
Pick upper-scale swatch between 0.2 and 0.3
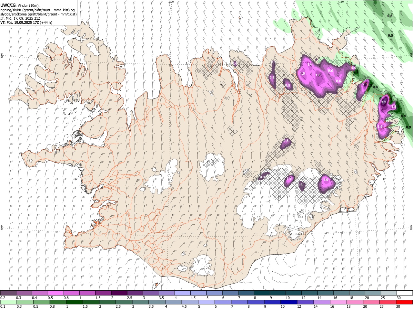point(8,293)
